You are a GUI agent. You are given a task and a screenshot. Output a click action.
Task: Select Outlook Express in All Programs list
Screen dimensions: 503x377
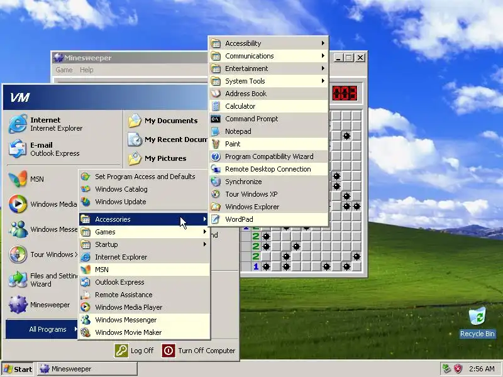pyautogui.click(x=144, y=282)
